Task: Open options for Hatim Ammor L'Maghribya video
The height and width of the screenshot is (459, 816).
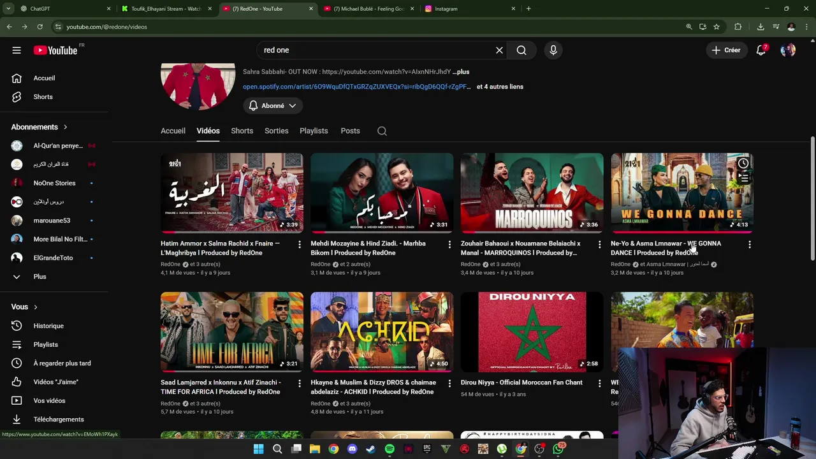Action: point(299,244)
